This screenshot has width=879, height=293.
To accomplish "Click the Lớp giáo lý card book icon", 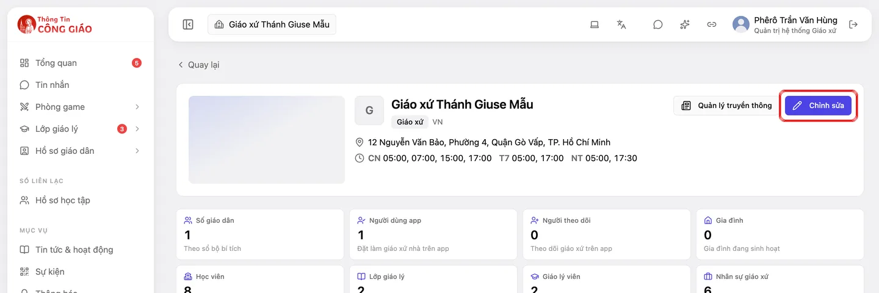I will point(361,277).
